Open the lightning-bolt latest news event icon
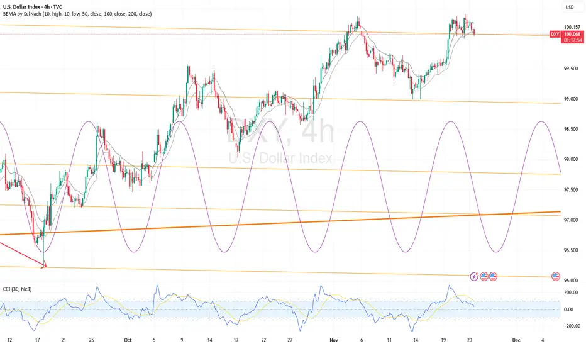Viewport: 586px width, 346px height. [474, 276]
